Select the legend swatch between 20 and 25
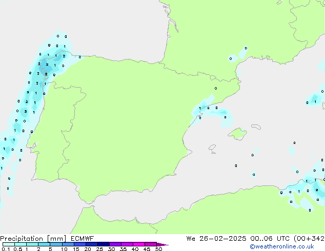The width and height of the screenshot is (325, 251). [x=92, y=244]
